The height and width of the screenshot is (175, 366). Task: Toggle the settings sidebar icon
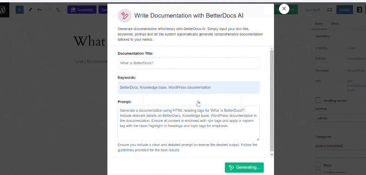pos(360,10)
